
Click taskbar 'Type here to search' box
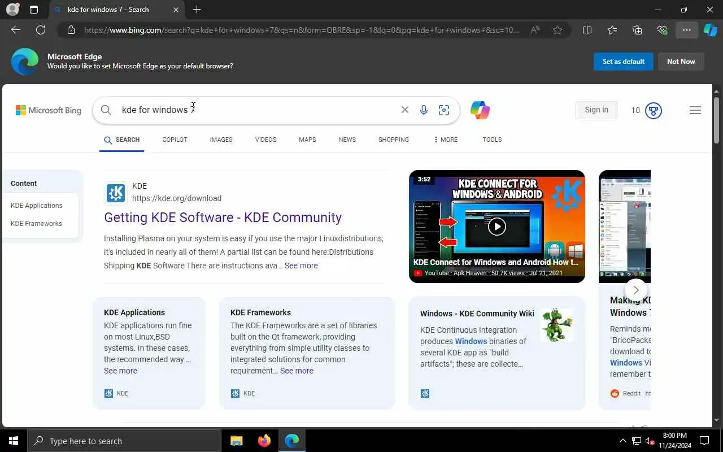click(124, 441)
